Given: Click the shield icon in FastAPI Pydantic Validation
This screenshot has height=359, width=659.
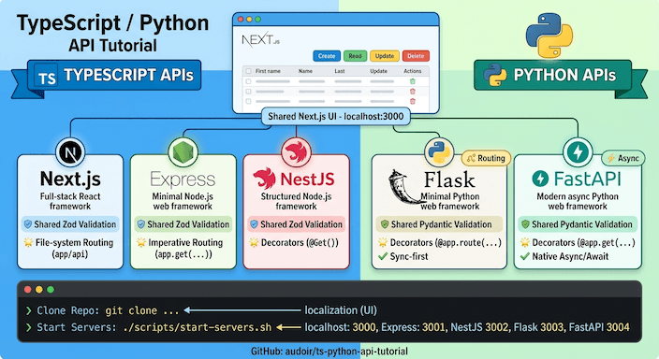Looking at the screenshot, I should [525, 224].
